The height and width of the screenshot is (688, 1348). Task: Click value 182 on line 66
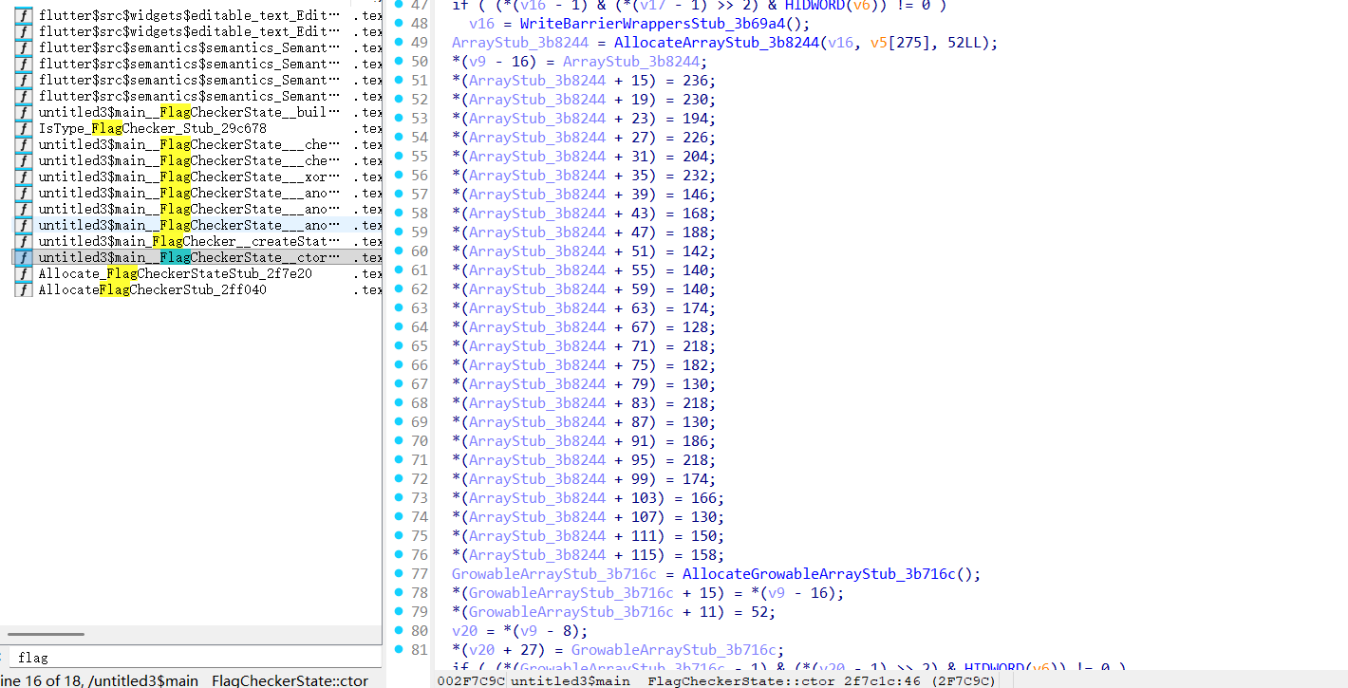pyautogui.click(x=695, y=365)
